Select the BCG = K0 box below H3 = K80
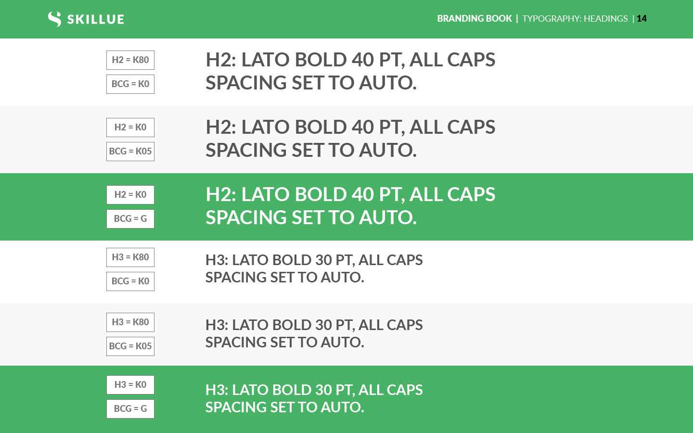This screenshot has height=433, width=693. (x=130, y=281)
